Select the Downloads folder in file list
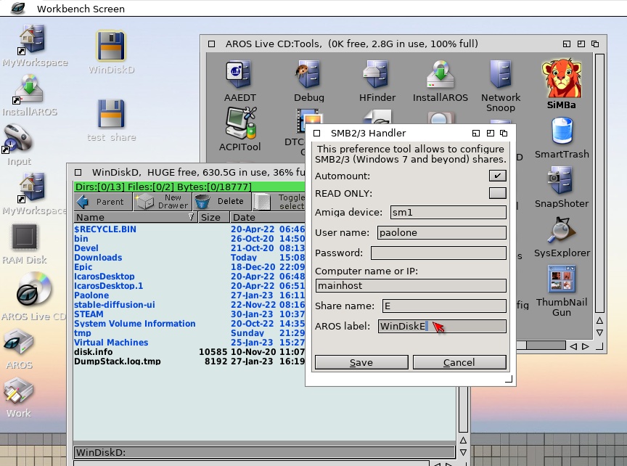Viewport: 627px width, 466px height. click(x=98, y=258)
